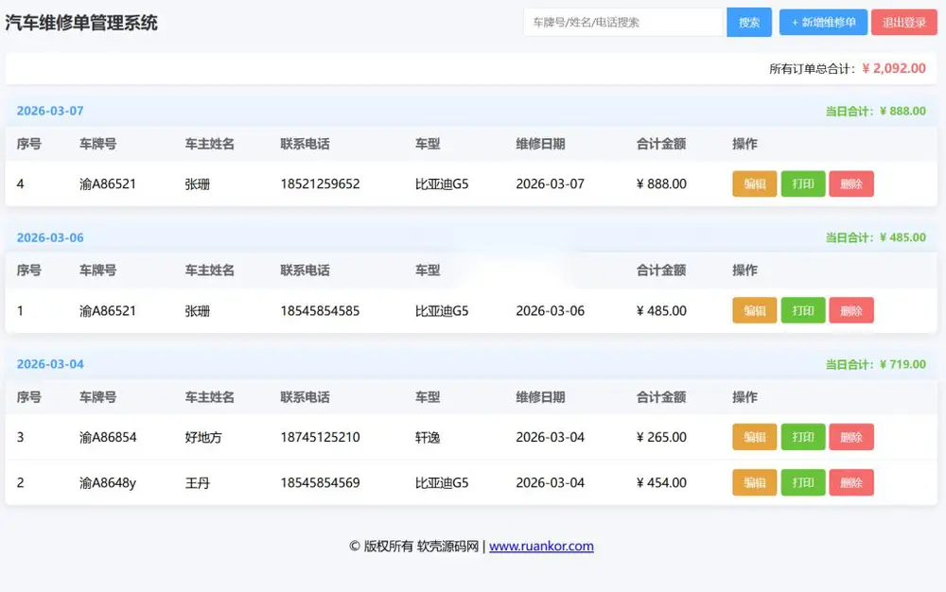Image resolution: width=946 pixels, height=592 pixels.
Task: Click the red 退出登录 button
Action: click(903, 23)
